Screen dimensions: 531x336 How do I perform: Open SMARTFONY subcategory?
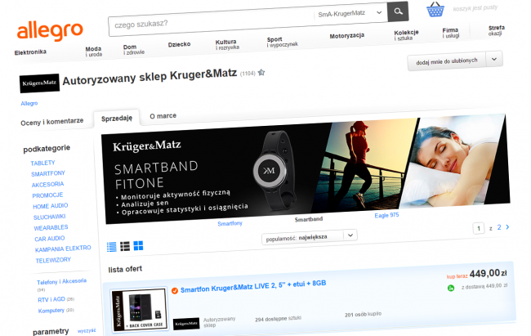point(48,173)
